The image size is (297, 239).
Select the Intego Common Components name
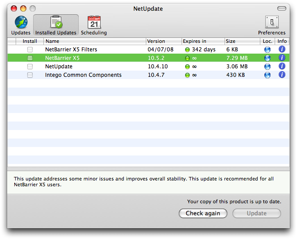point(83,75)
